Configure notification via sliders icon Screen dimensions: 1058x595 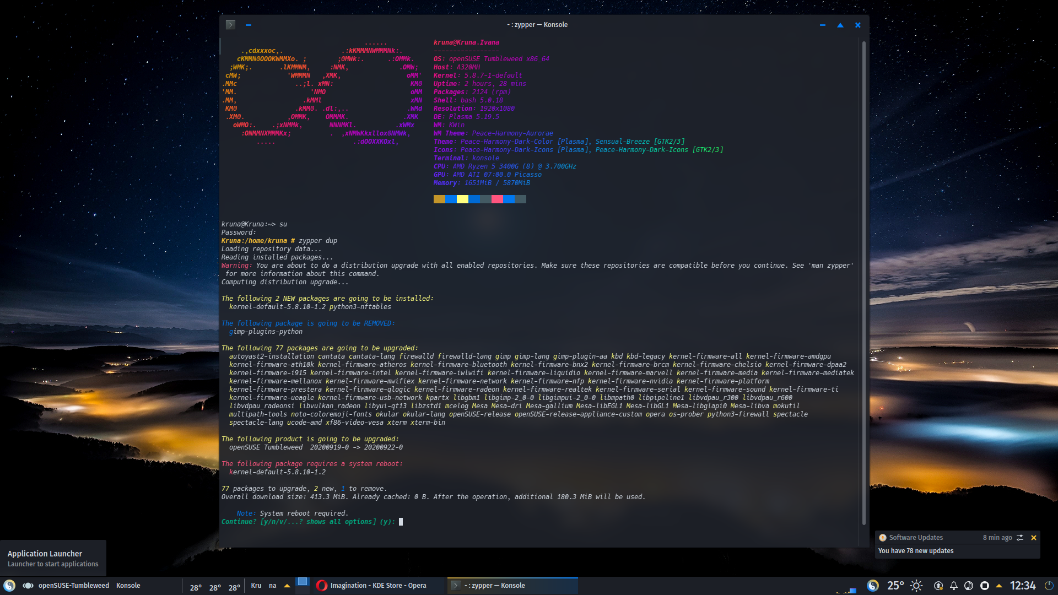point(1020,538)
